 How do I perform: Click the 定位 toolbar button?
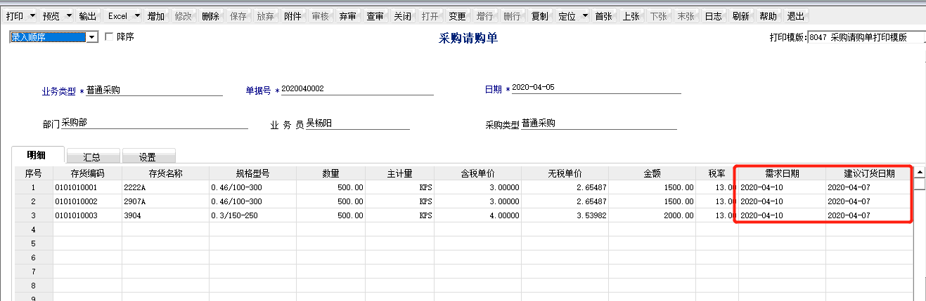[x=567, y=16]
